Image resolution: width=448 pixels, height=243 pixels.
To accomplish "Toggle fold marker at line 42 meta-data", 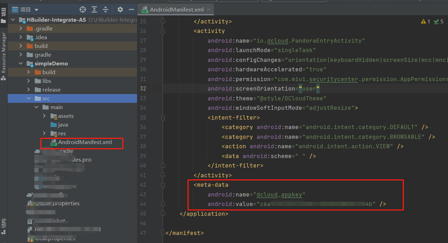I will [163, 185].
